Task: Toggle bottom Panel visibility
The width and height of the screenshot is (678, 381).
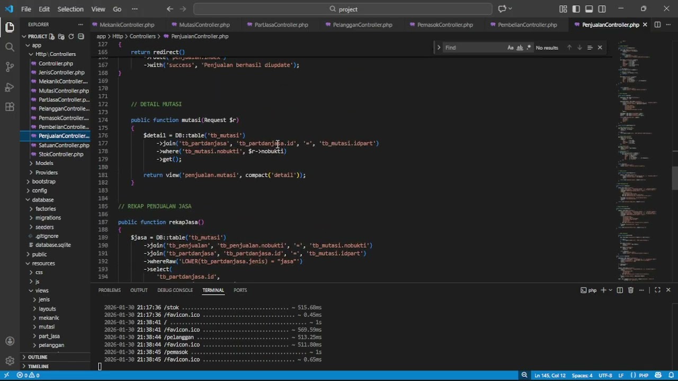Action: point(589,9)
